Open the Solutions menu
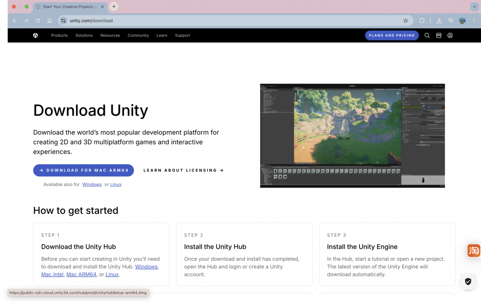The width and height of the screenshot is (481, 305). tap(84, 36)
